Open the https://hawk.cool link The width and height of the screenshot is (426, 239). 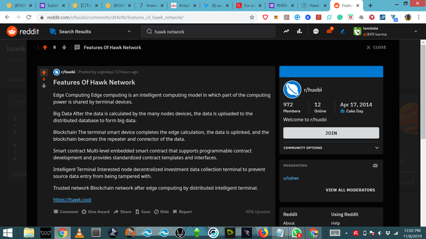click(73, 200)
